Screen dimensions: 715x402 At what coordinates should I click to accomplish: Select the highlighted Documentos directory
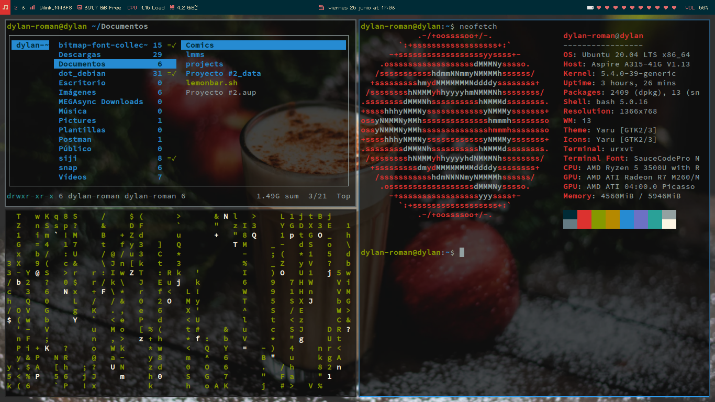tap(115, 64)
